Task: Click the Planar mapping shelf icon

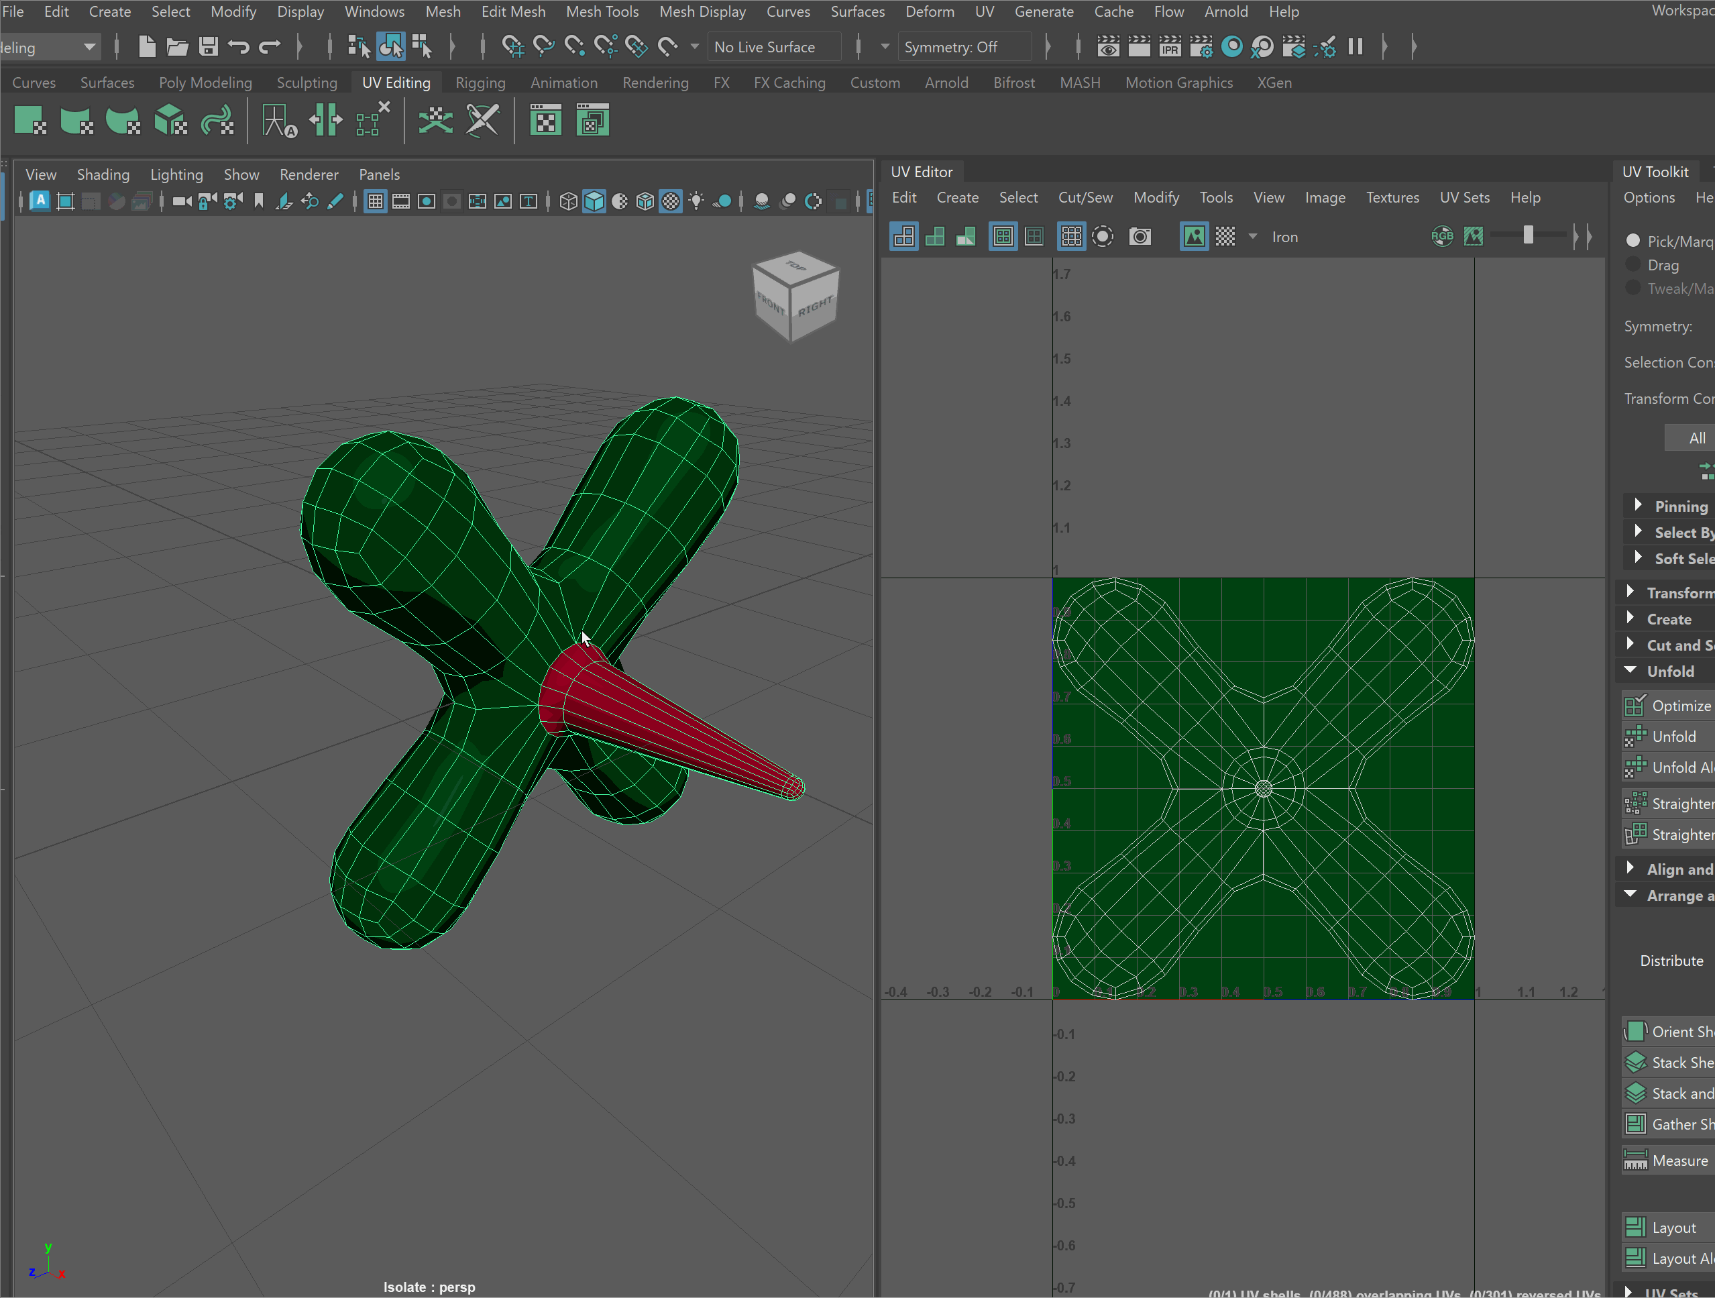Action: point(30,121)
